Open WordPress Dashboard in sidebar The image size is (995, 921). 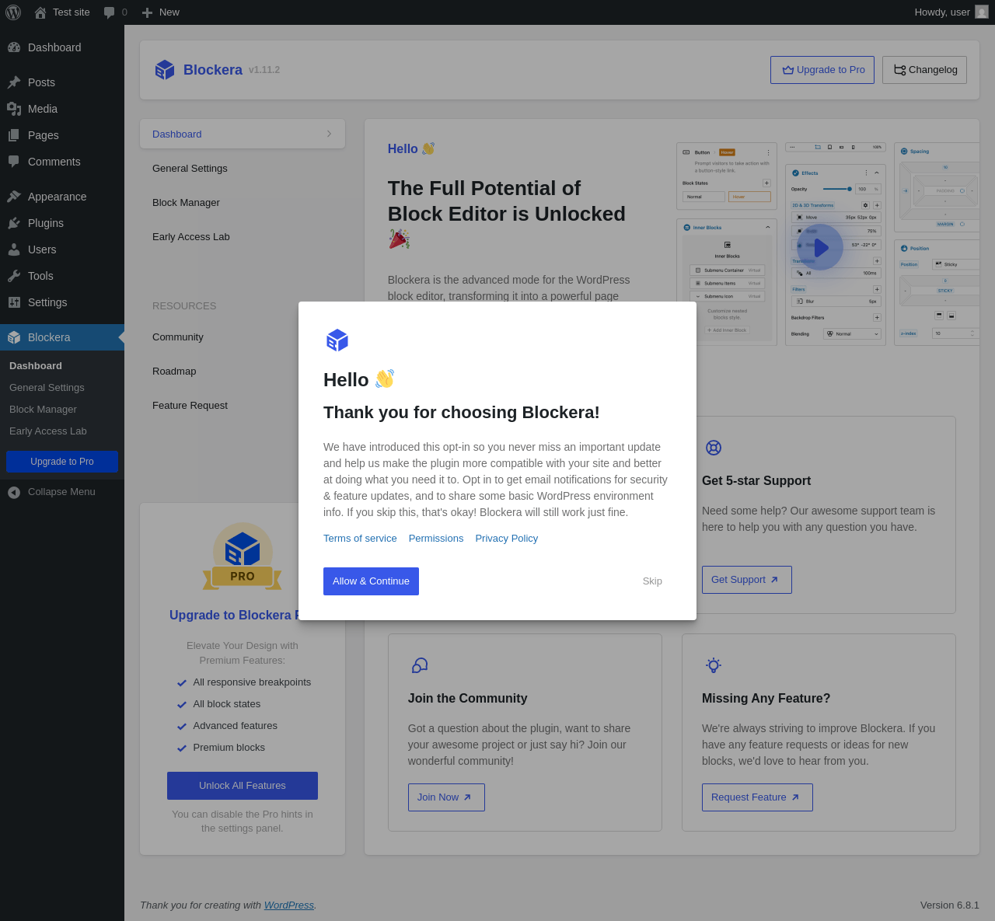62,47
